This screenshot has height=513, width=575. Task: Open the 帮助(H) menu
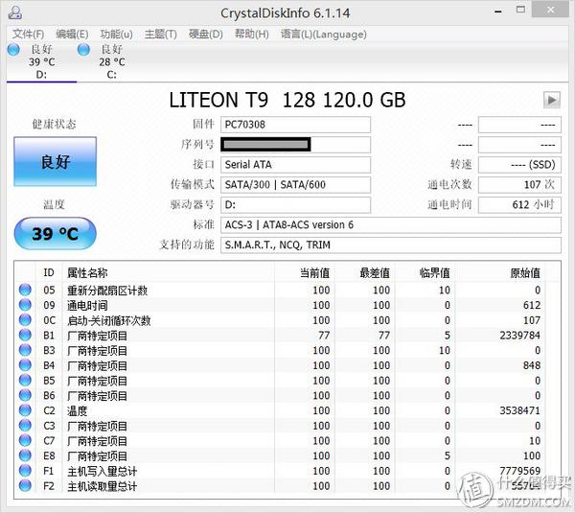[x=251, y=34]
